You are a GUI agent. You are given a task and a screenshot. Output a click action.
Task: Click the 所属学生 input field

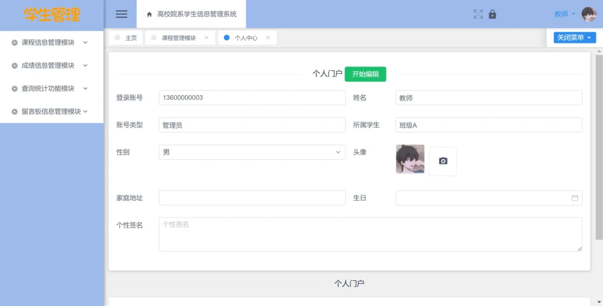pyautogui.click(x=489, y=125)
